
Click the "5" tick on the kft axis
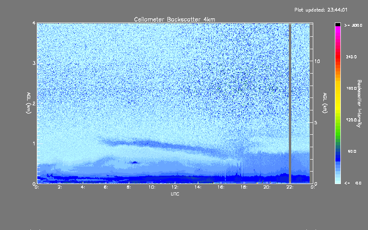click(316, 122)
